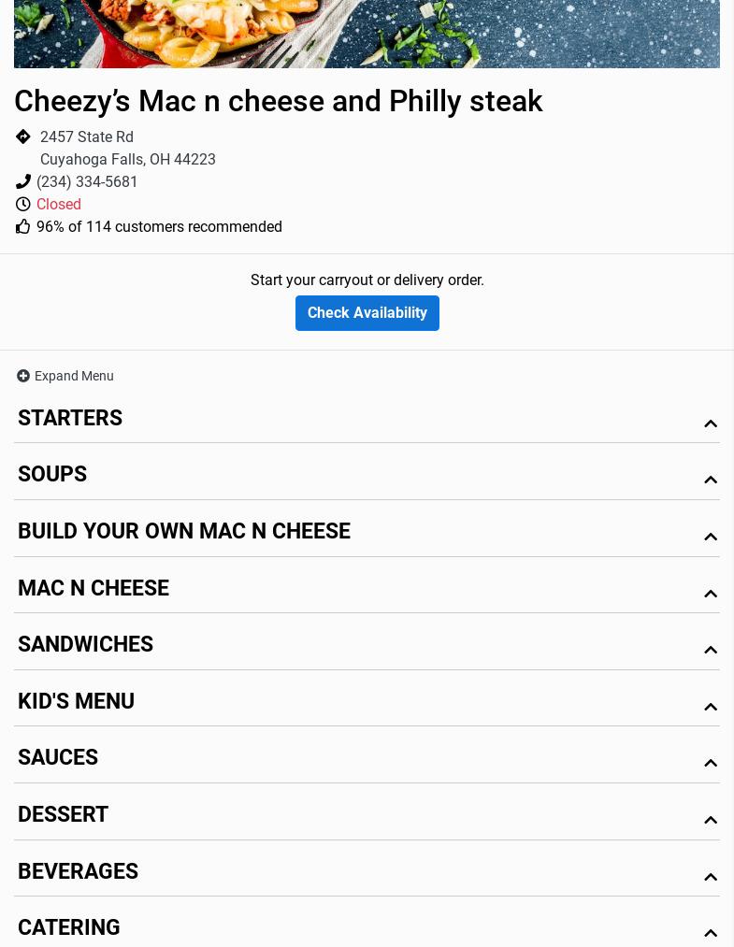Click the Expand Menu link
The width and height of the screenshot is (734, 947).
(x=74, y=376)
